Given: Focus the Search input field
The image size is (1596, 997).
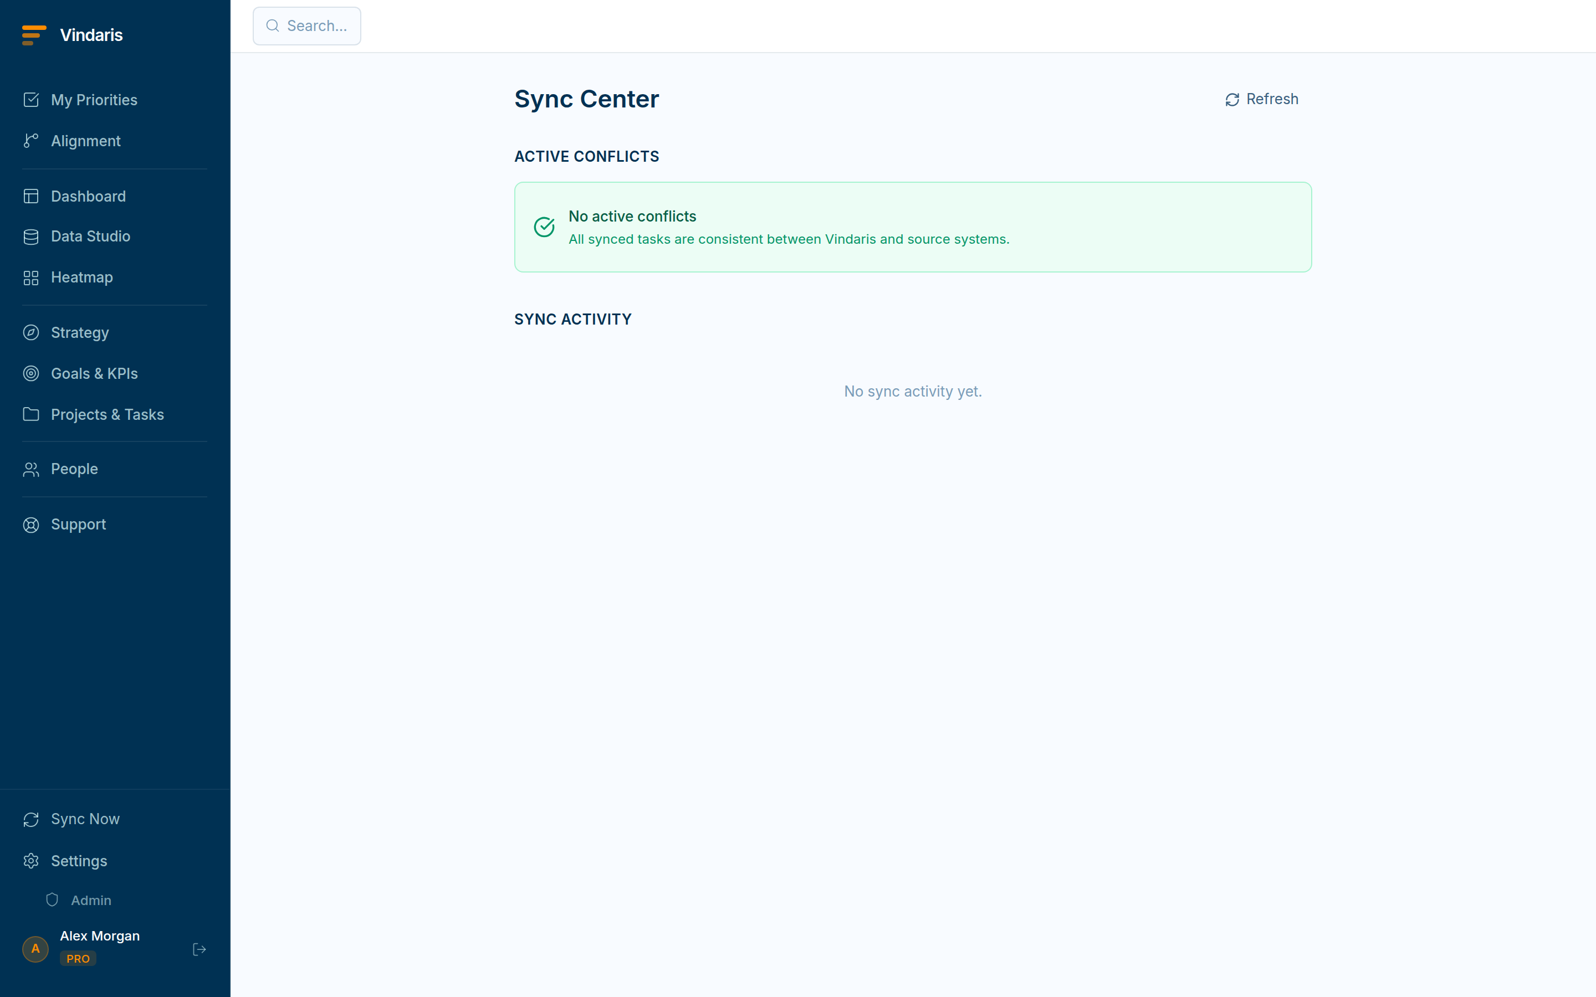Looking at the screenshot, I should point(306,25).
